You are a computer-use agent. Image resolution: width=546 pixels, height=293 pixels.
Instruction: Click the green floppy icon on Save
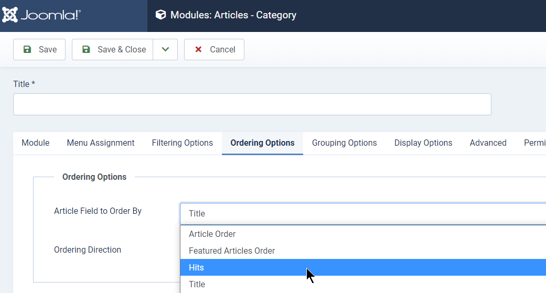coord(27,49)
